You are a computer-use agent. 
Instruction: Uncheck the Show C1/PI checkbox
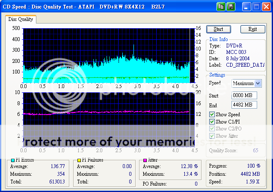212,122
